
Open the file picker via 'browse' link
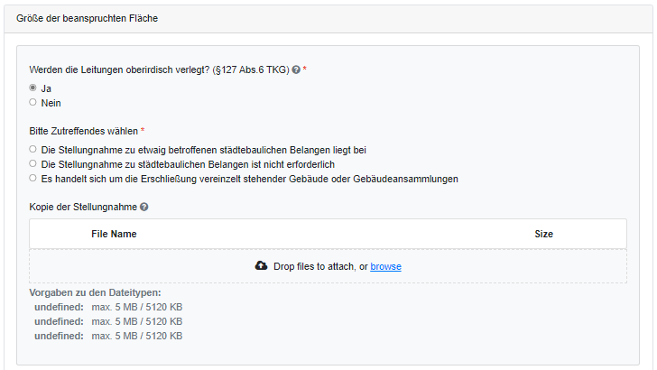coord(385,266)
